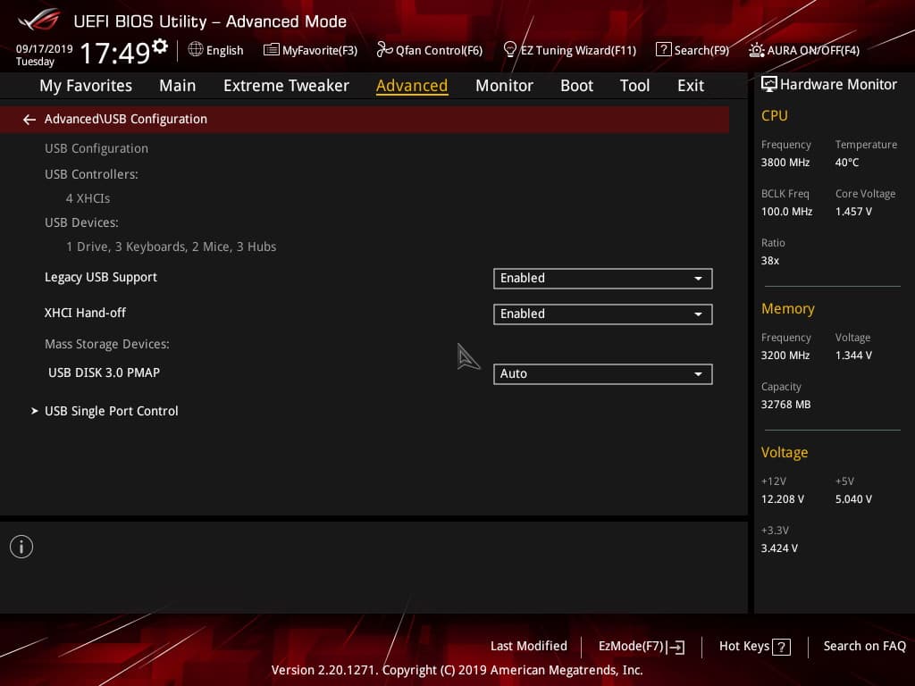915x686 pixels.
Task: Click the Memory capacity 32768 MB value
Action: (x=785, y=405)
